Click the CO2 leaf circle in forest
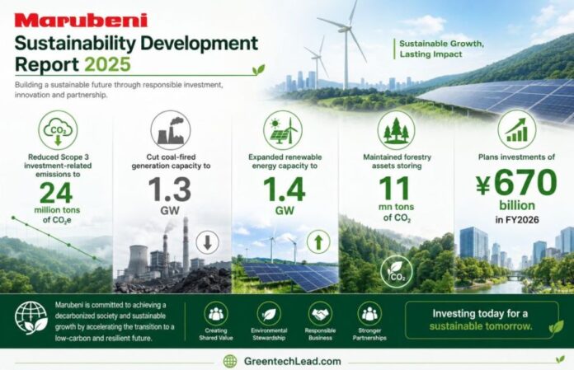Viewport: 574px width, 370px height. (x=397, y=272)
